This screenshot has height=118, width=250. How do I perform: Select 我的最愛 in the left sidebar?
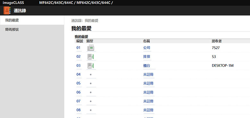32,20
